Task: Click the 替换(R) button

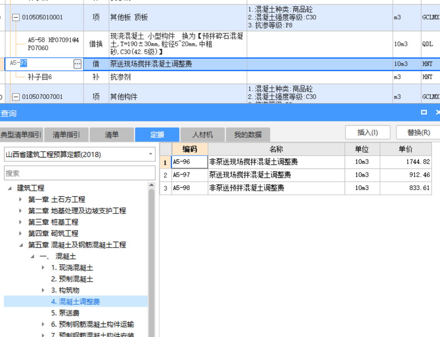Action: point(418,132)
